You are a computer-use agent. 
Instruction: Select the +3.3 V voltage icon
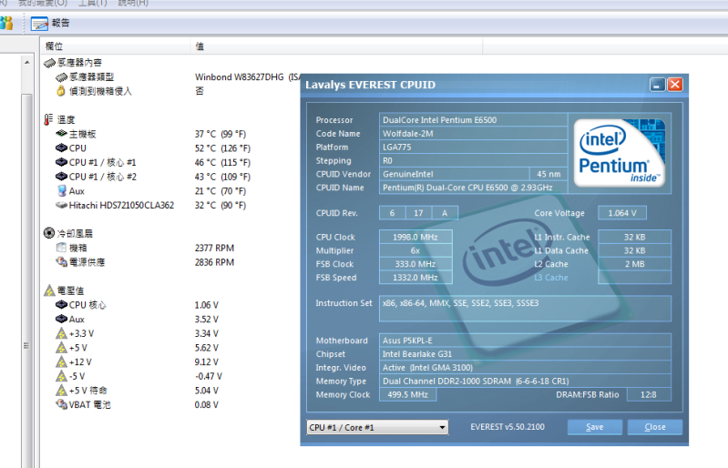tap(61, 333)
